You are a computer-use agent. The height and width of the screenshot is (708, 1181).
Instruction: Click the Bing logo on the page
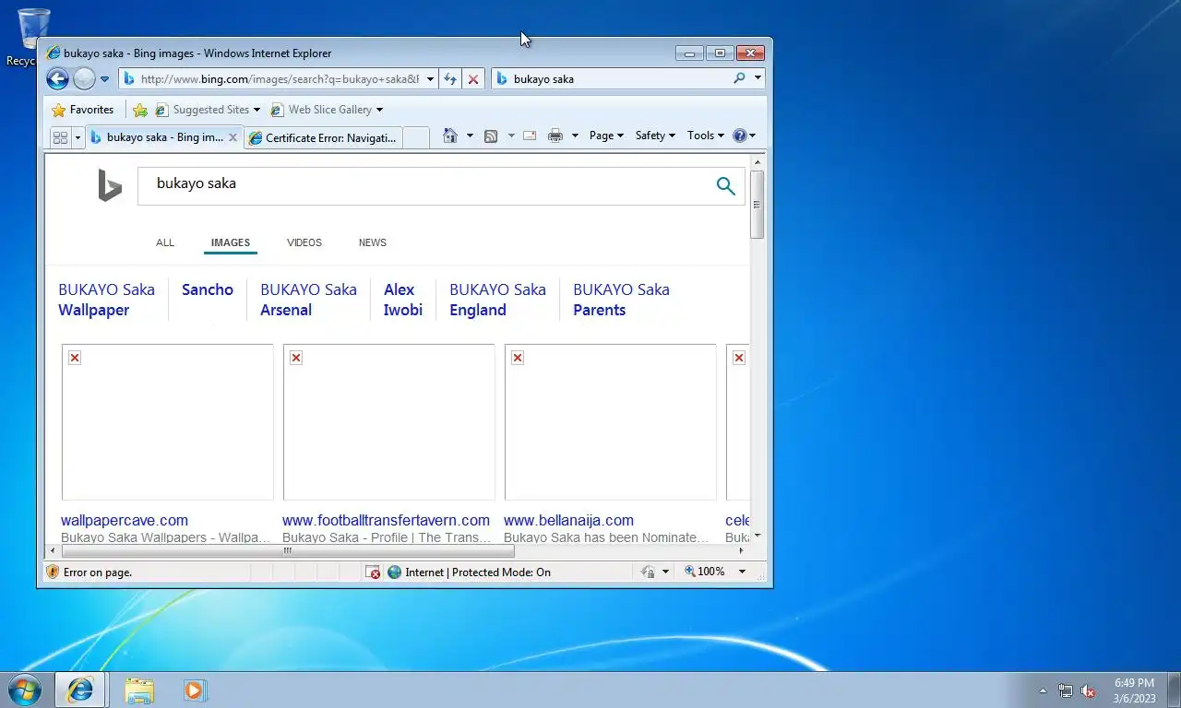point(110,185)
